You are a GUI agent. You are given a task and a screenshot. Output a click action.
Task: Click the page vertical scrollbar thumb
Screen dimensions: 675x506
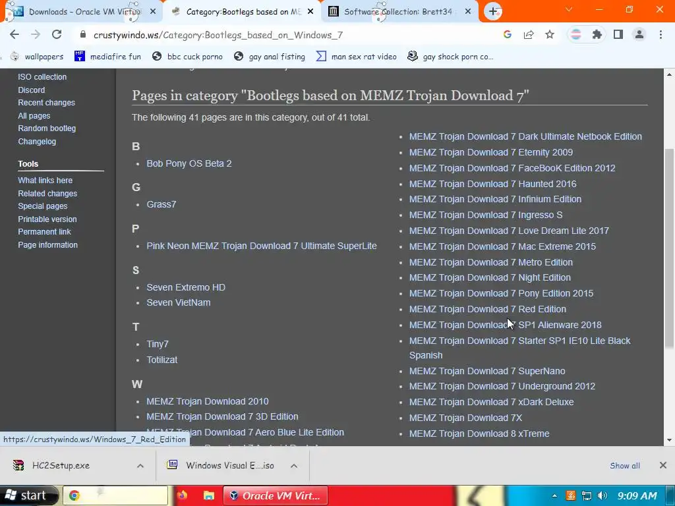tap(670, 248)
